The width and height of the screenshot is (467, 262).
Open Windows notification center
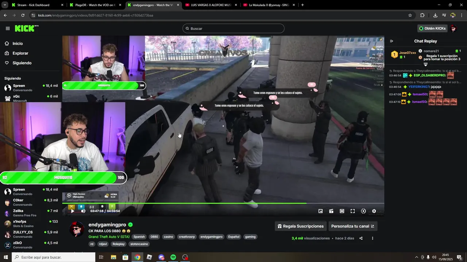pyautogui.click(x=460, y=257)
